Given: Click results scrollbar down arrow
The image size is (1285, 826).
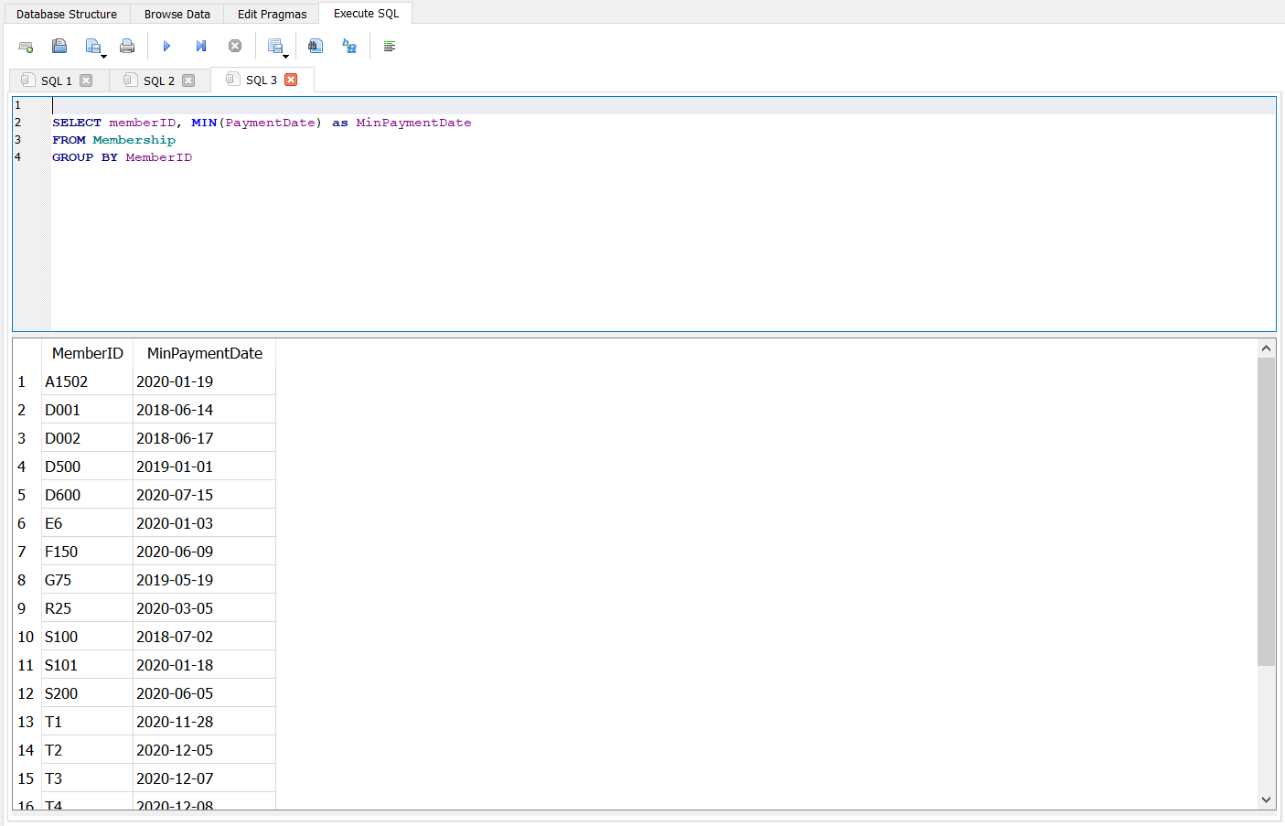Looking at the screenshot, I should pyautogui.click(x=1266, y=799).
